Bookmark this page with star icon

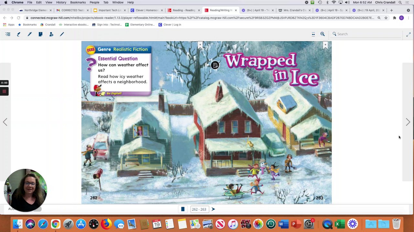pyautogui.click(x=386, y=18)
